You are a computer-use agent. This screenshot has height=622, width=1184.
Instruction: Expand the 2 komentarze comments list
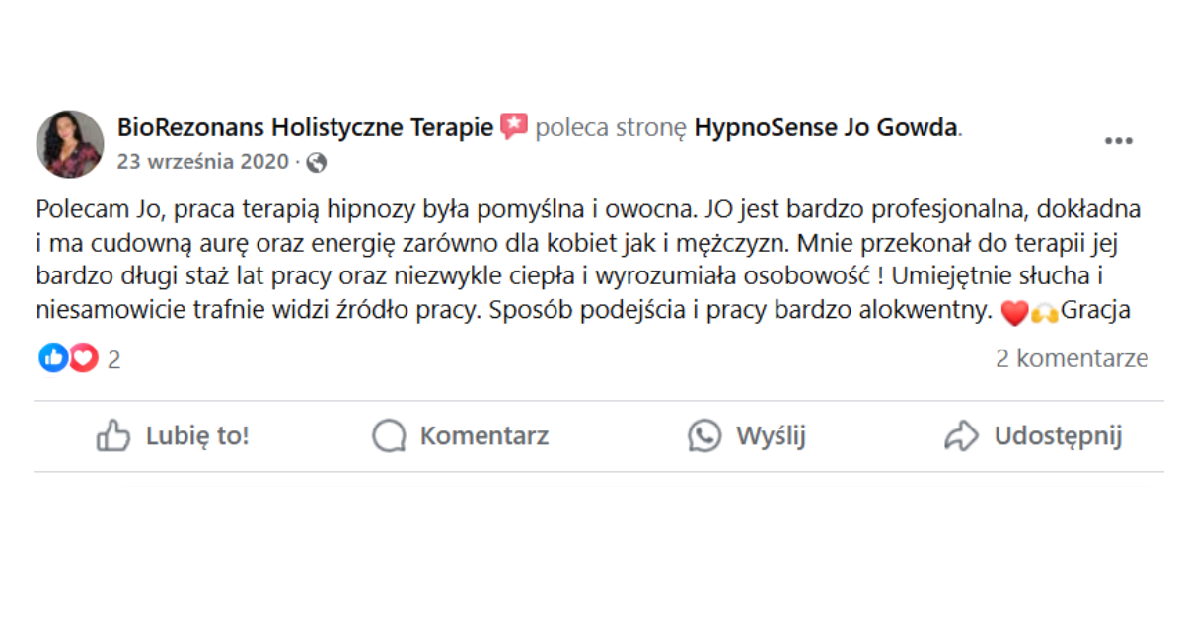point(1072,358)
